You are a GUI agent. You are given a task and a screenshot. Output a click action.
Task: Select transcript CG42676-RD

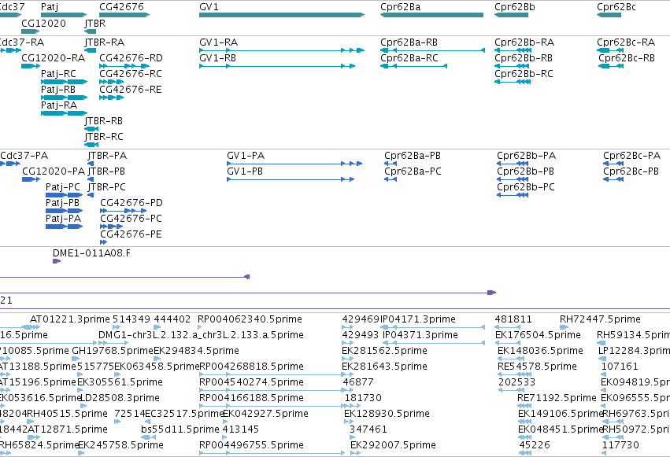[x=124, y=66]
